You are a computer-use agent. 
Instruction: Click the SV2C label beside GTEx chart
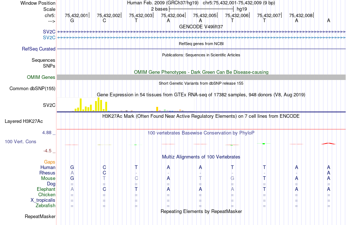coord(49,105)
